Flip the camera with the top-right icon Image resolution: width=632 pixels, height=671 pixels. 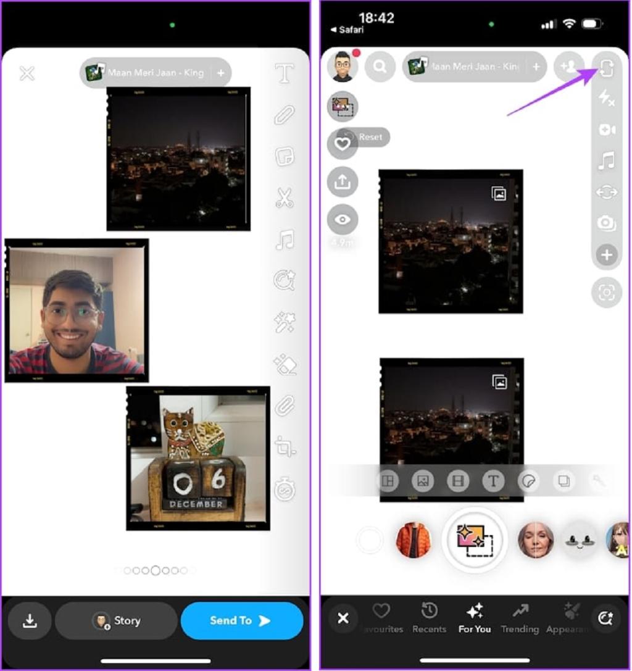(606, 69)
